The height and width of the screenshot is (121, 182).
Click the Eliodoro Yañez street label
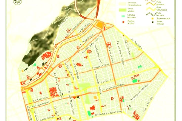(101, 66)
